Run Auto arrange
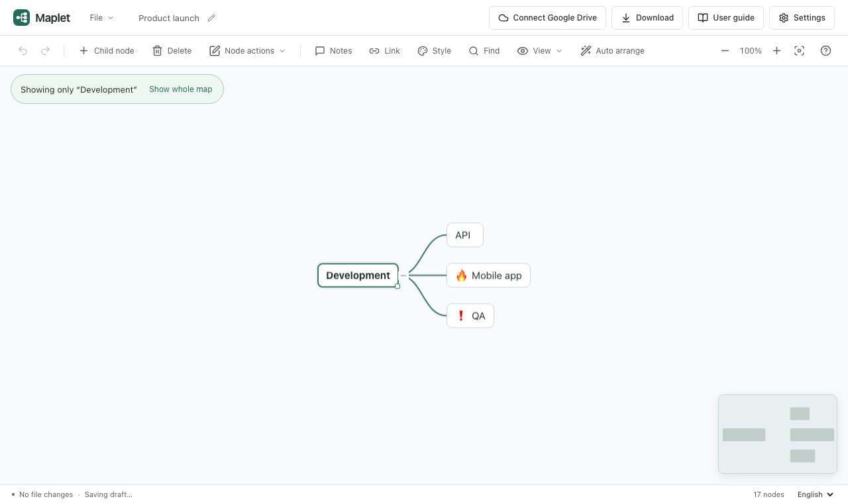 tap(613, 51)
